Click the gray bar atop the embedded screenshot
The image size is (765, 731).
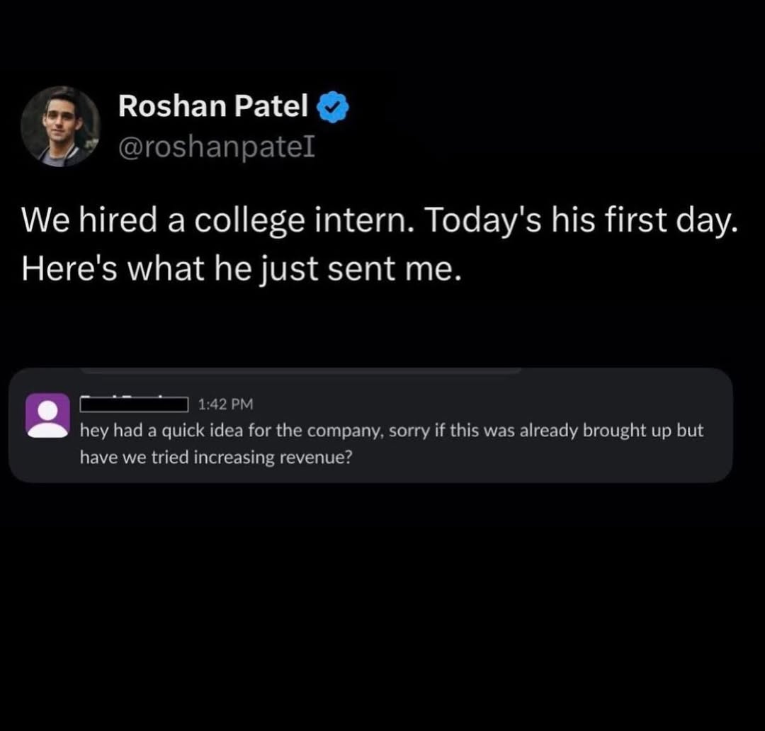[x=301, y=370]
